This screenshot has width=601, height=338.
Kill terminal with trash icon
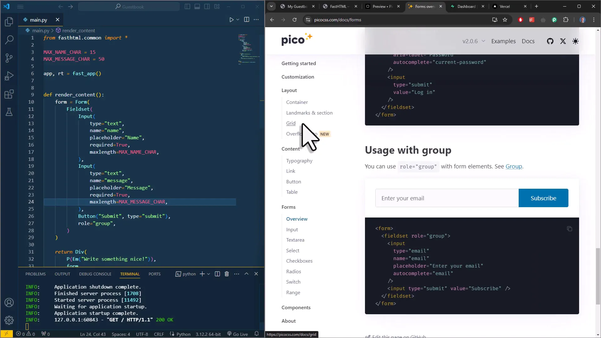click(227, 274)
